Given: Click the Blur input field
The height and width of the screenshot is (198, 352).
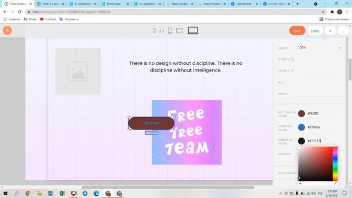Looking at the screenshot, I should pos(319,82).
